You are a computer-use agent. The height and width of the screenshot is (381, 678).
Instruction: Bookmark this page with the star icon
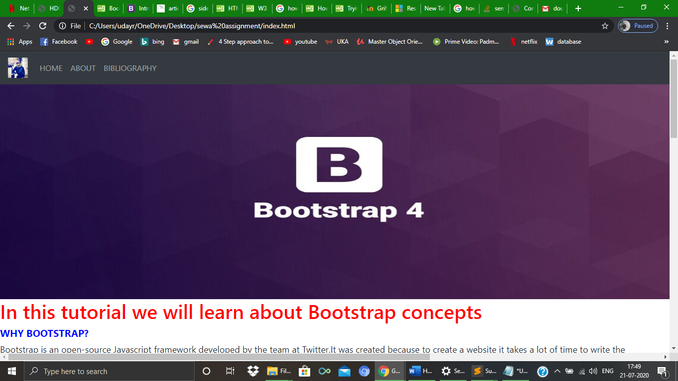[x=605, y=26]
